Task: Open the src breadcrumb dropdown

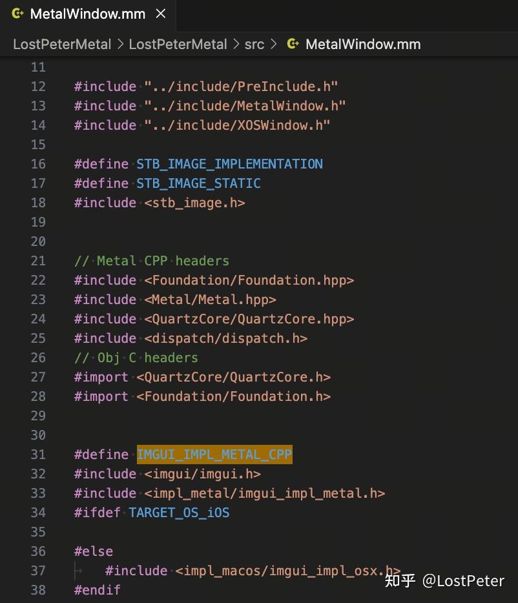Action: (x=254, y=44)
